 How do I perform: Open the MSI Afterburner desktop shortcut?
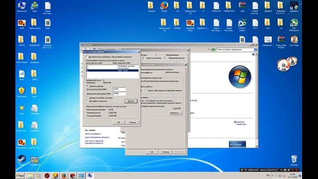tap(294, 25)
